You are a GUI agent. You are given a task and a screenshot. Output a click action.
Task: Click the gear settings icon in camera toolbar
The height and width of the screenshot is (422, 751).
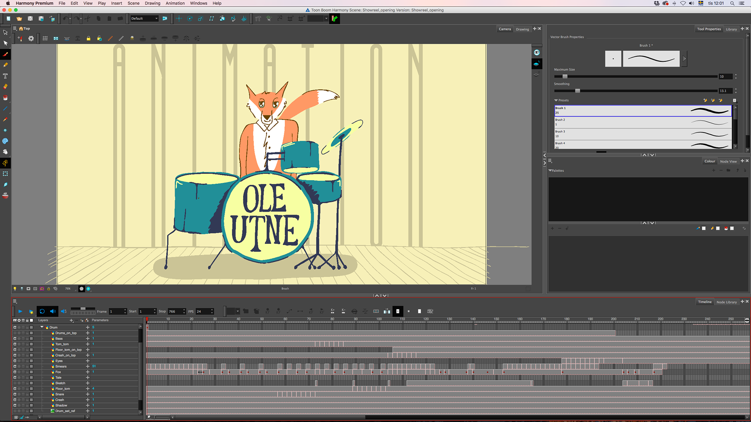(x=31, y=38)
